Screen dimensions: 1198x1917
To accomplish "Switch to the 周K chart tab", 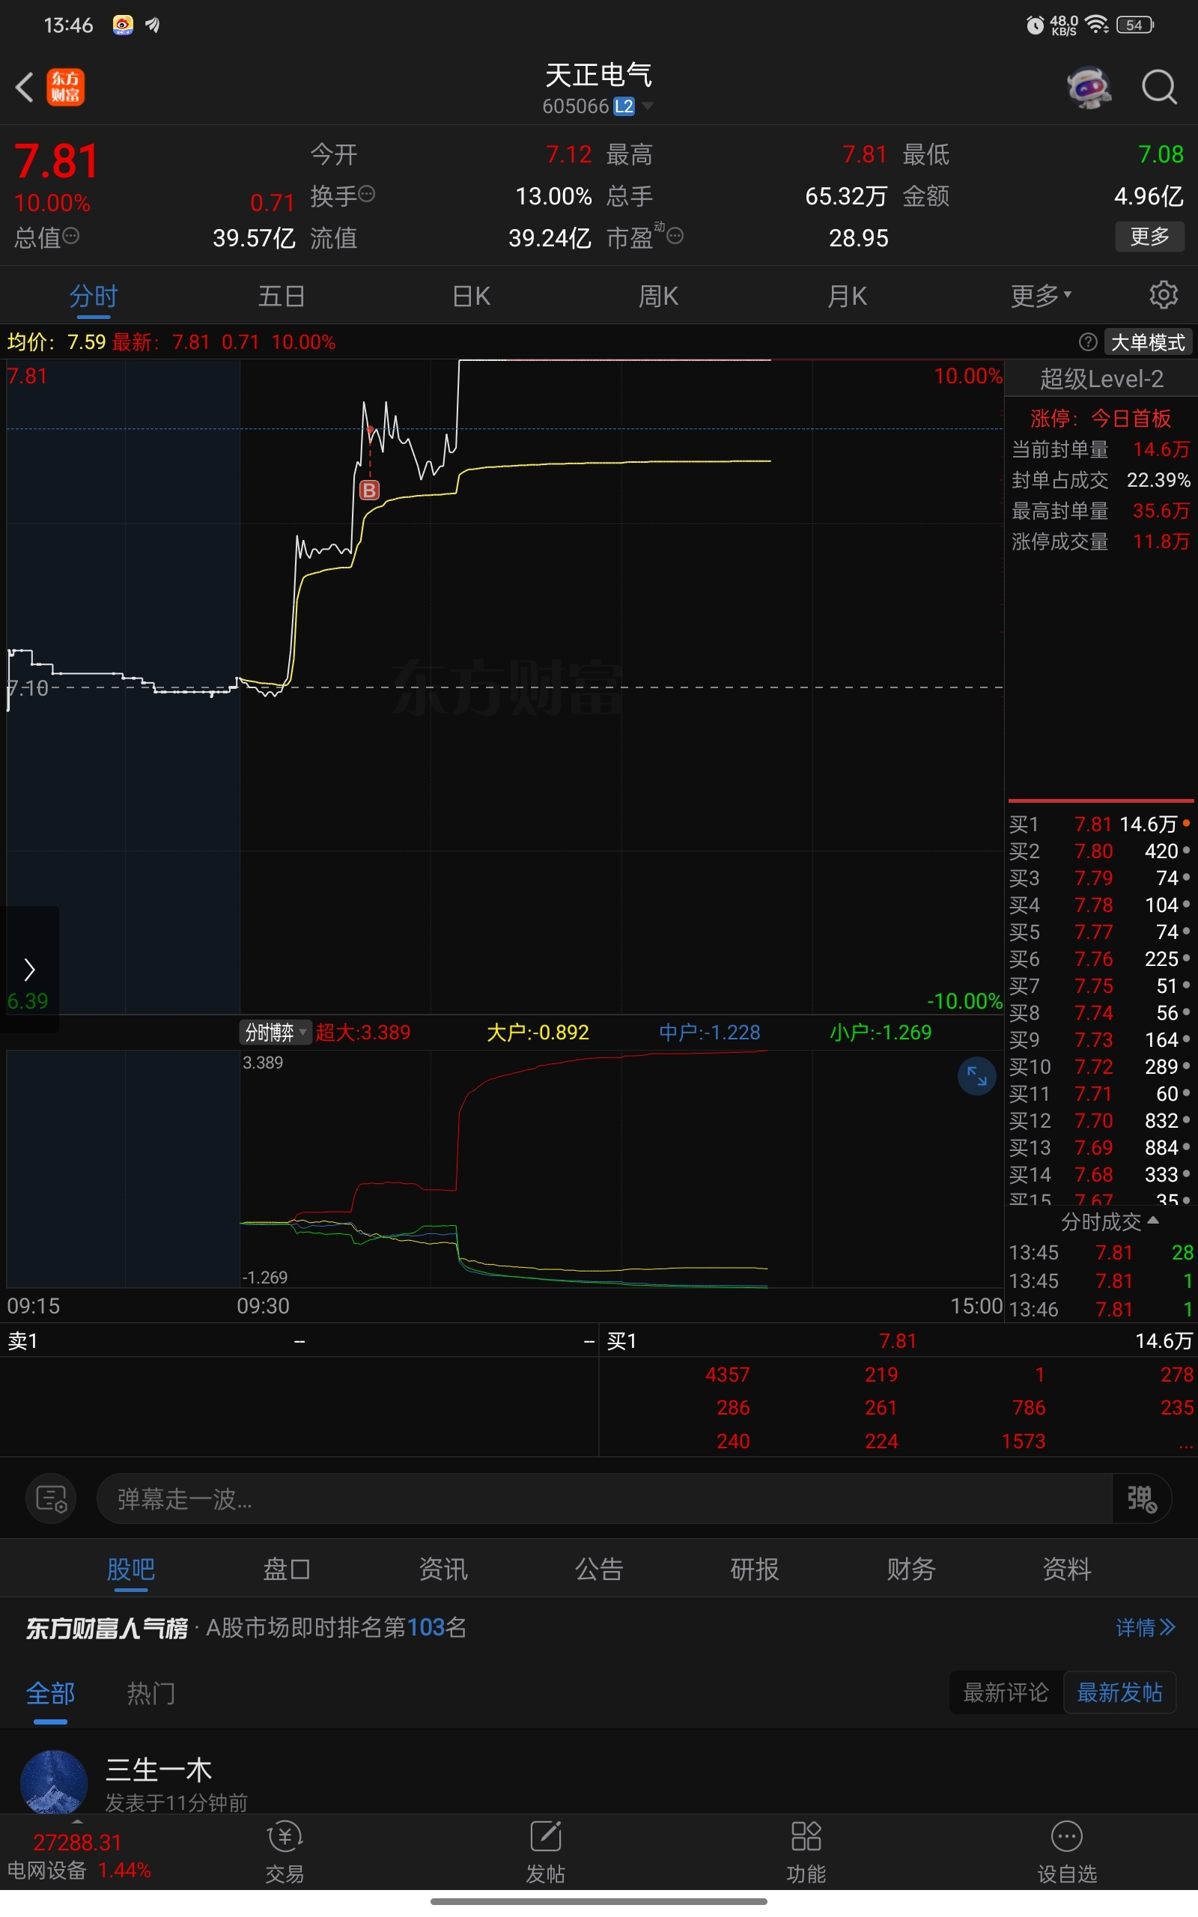I will 658,296.
